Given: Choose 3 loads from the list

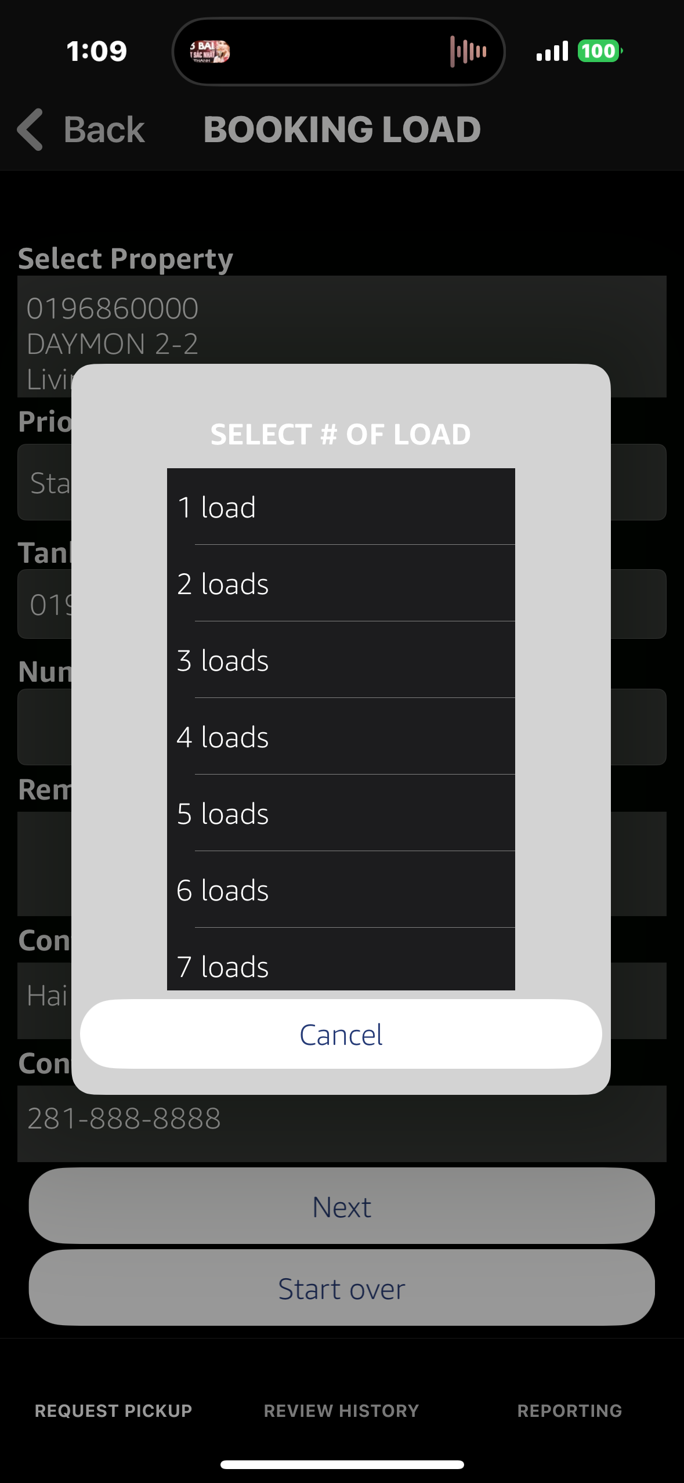Looking at the screenshot, I should (341, 660).
